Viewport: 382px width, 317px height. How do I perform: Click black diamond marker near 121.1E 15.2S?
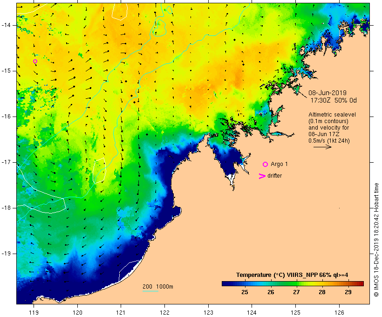click(126, 81)
